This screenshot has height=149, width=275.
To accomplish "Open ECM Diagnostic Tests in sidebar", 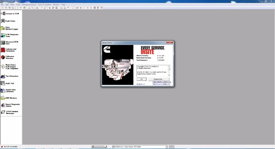I will 10,35.
